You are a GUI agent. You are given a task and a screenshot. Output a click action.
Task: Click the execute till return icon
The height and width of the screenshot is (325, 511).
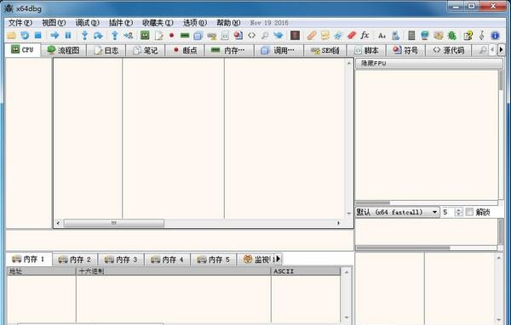[114, 35]
